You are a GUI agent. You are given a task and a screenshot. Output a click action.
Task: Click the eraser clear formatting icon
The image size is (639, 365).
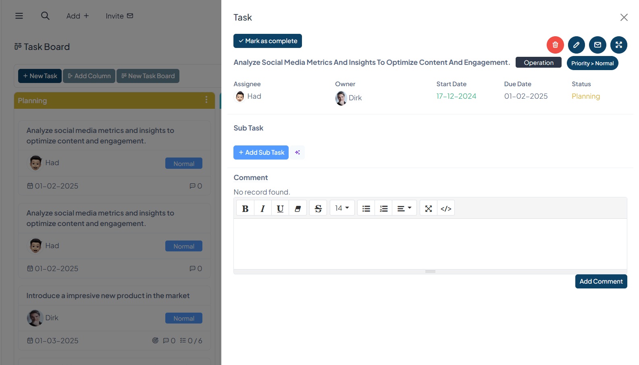pos(298,208)
